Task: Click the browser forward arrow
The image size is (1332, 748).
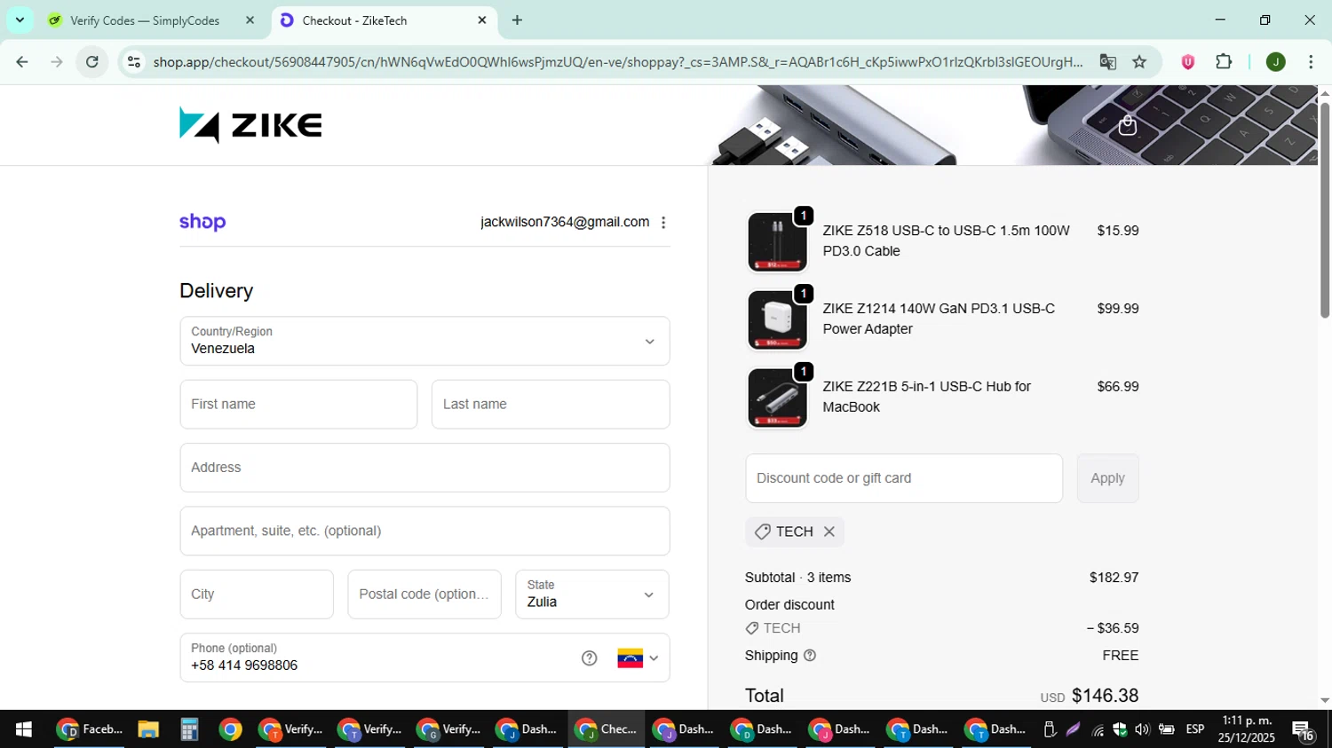Action: pyautogui.click(x=57, y=62)
